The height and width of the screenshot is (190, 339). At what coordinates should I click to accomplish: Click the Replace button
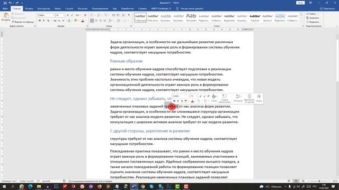pyautogui.click(x=313, y=18)
